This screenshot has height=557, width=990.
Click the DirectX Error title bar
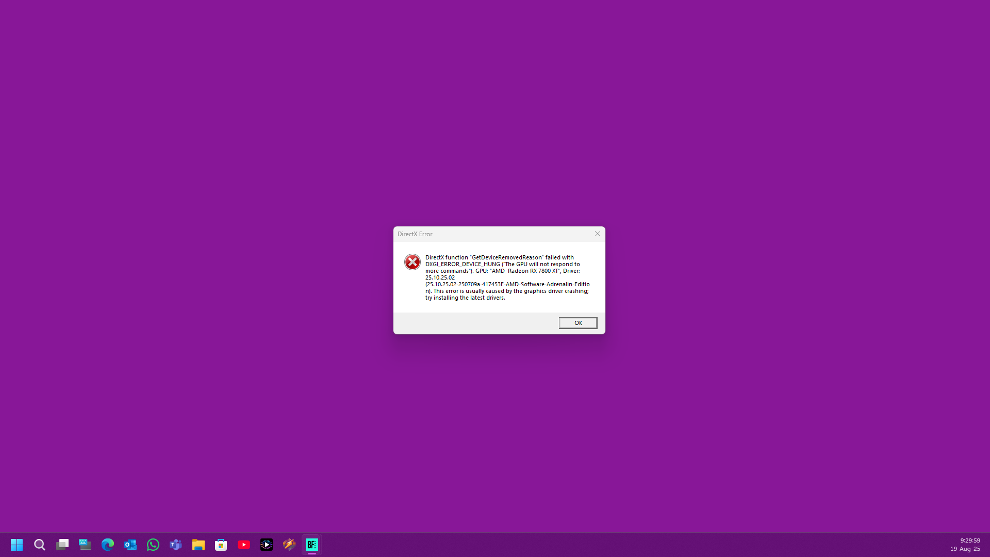(490, 234)
